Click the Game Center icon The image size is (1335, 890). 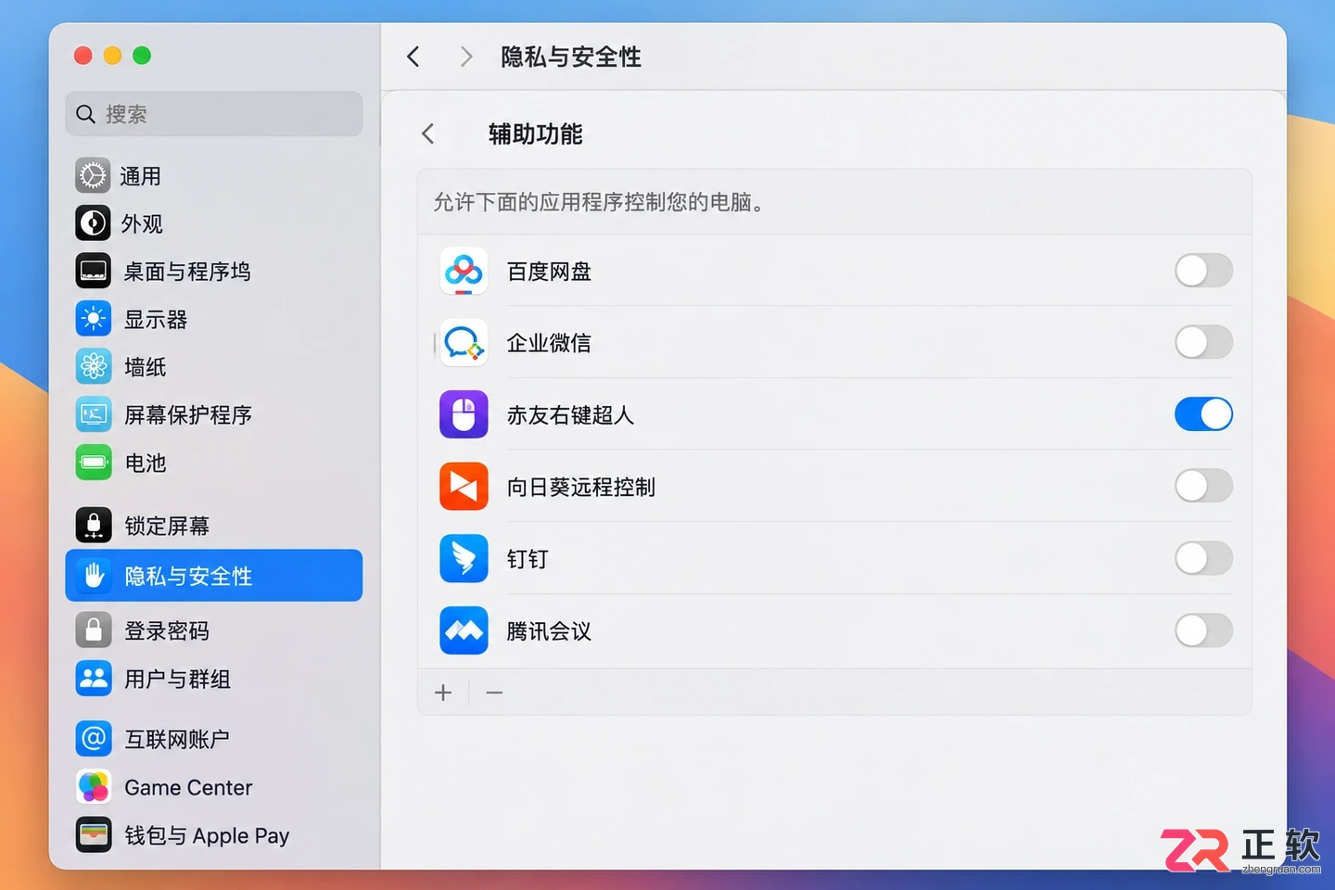93,787
